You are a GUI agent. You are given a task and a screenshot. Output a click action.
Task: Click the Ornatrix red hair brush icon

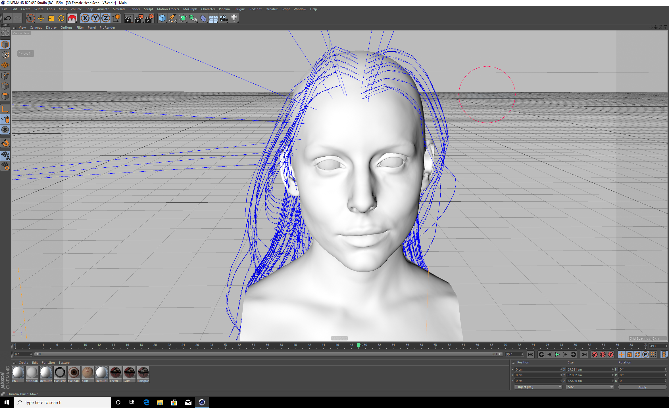[x=72, y=18]
